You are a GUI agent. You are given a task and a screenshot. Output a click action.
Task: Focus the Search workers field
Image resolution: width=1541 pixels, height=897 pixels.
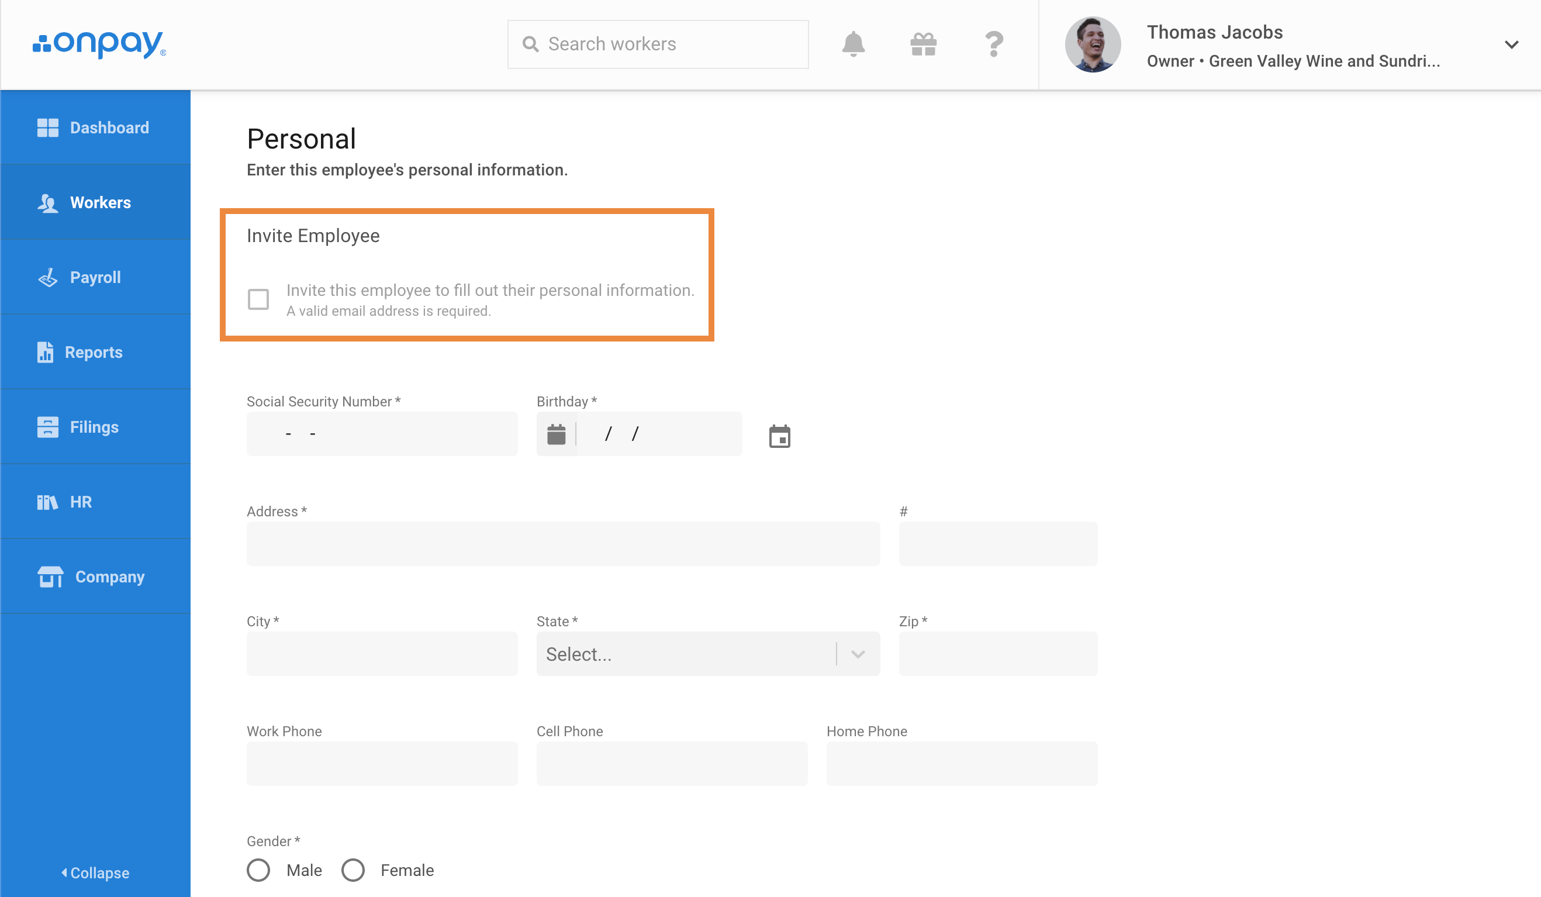click(658, 44)
